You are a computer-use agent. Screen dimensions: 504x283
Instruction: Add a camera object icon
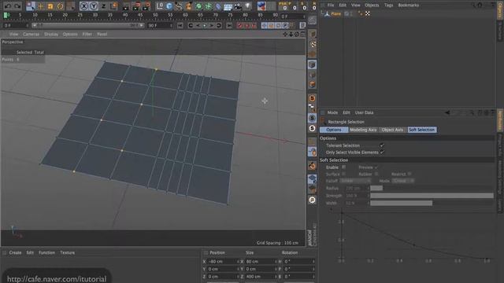point(238,6)
